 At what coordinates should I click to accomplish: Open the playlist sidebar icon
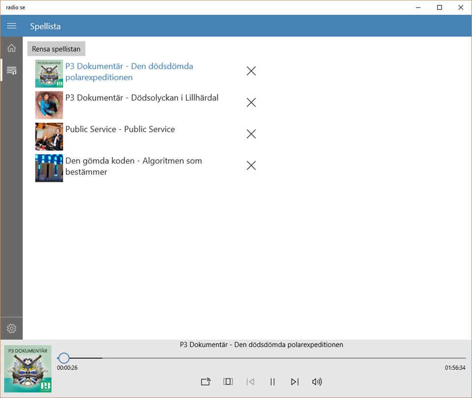point(11,70)
